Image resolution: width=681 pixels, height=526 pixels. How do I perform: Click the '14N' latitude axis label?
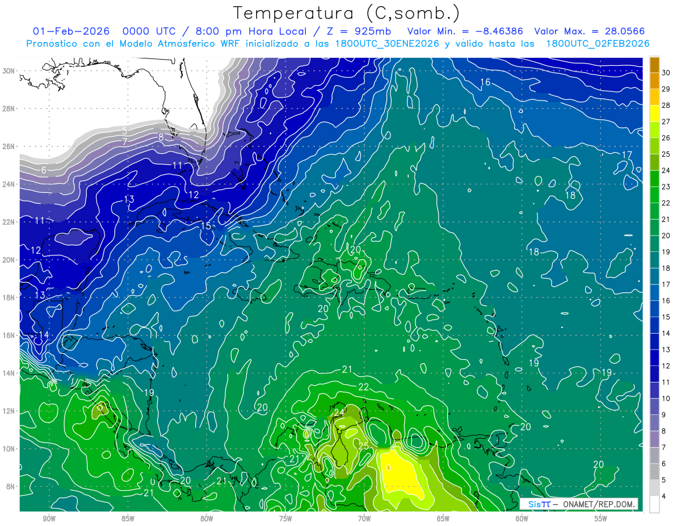tap(9, 373)
